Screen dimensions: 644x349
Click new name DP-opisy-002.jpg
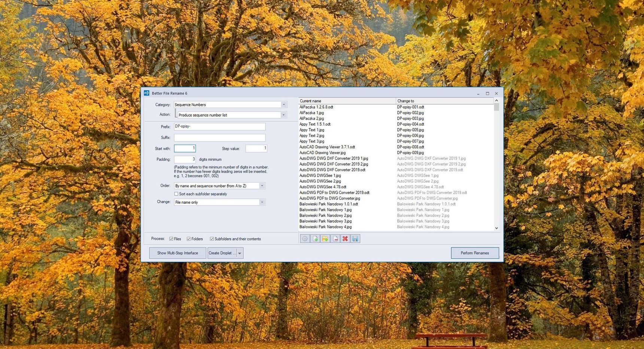coord(410,113)
